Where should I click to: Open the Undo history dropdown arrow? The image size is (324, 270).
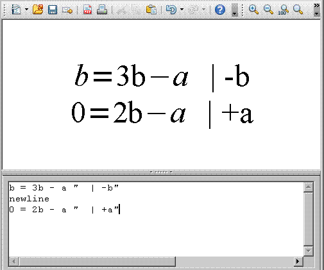pos(182,10)
